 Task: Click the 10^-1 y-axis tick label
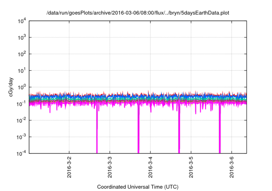22,104
